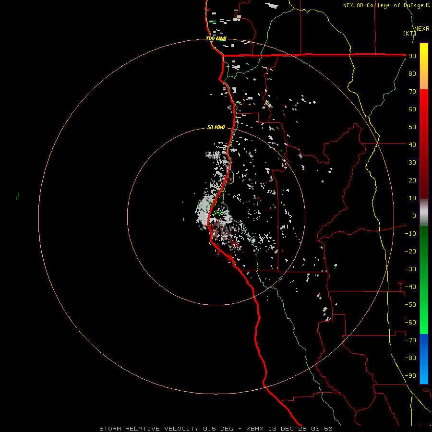Click the 90 value on velocity scale
The height and width of the screenshot is (432, 432).
point(412,56)
